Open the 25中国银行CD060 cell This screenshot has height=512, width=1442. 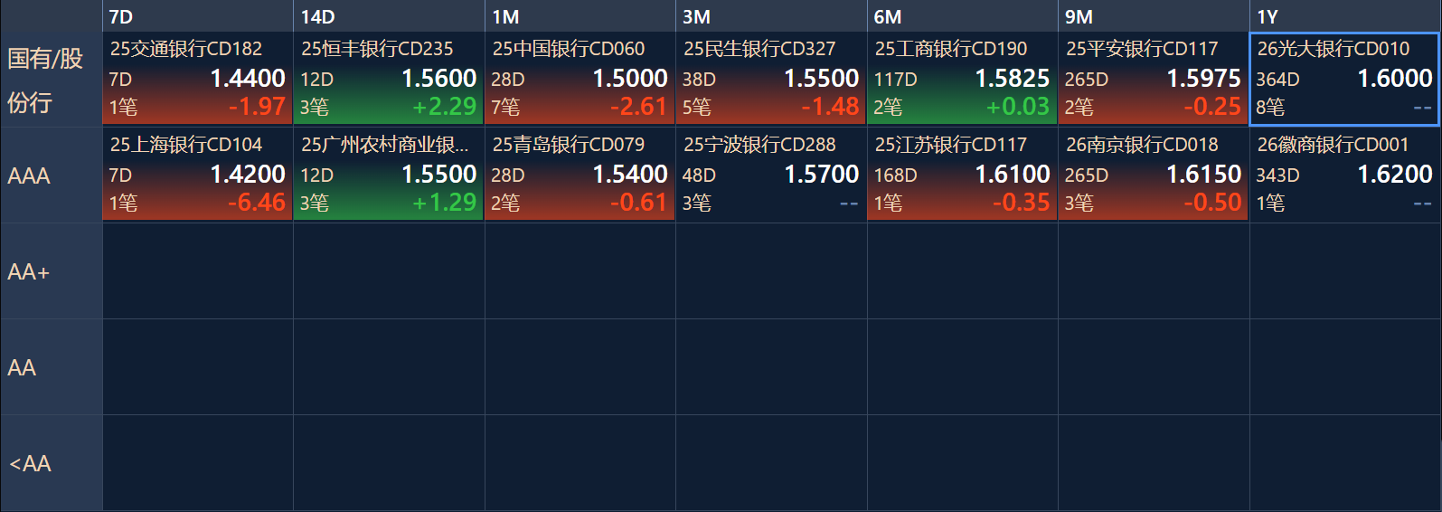pos(580,79)
